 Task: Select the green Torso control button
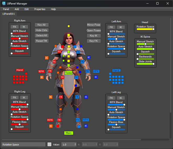(x=69, y=73)
